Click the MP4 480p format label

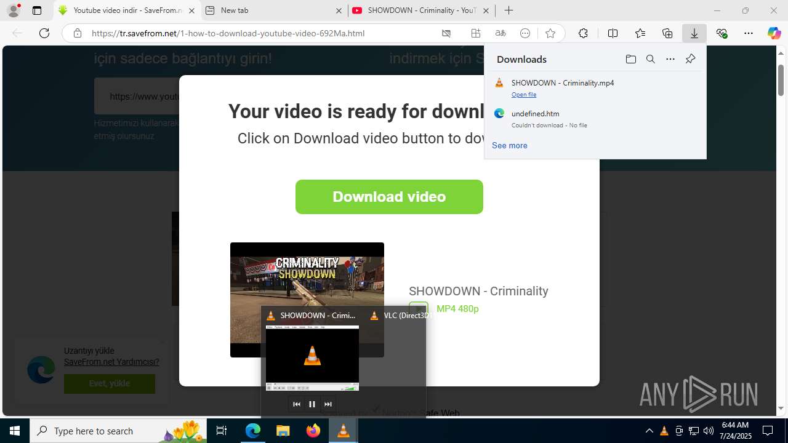pos(457,309)
